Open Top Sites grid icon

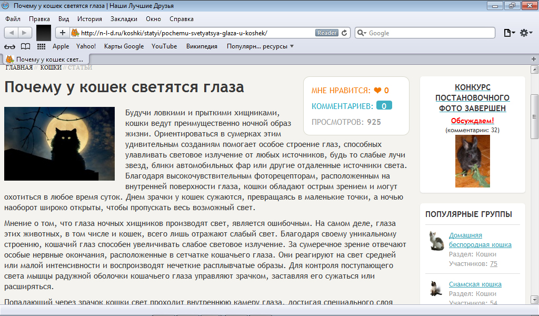pos(41,46)
